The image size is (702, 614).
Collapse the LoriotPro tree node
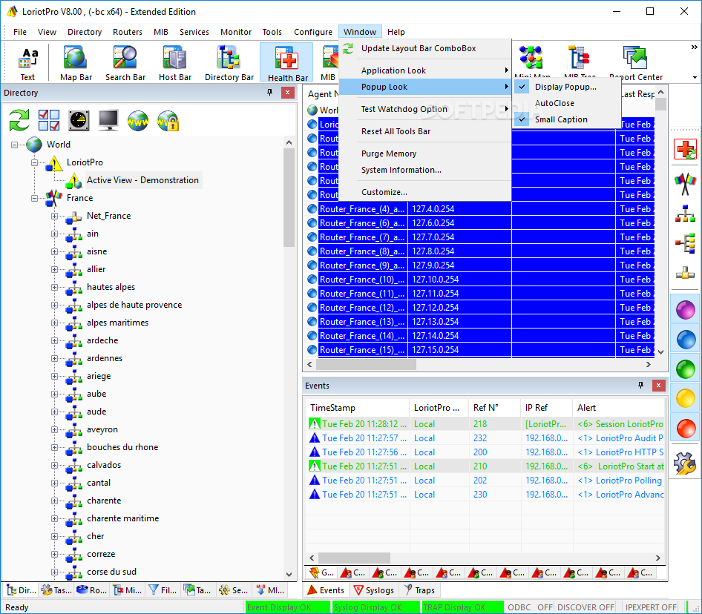(34, 162)
